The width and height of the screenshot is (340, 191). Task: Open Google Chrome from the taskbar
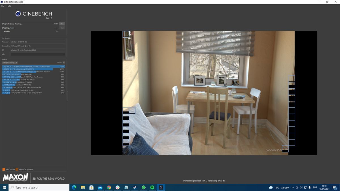pos(109,187)
